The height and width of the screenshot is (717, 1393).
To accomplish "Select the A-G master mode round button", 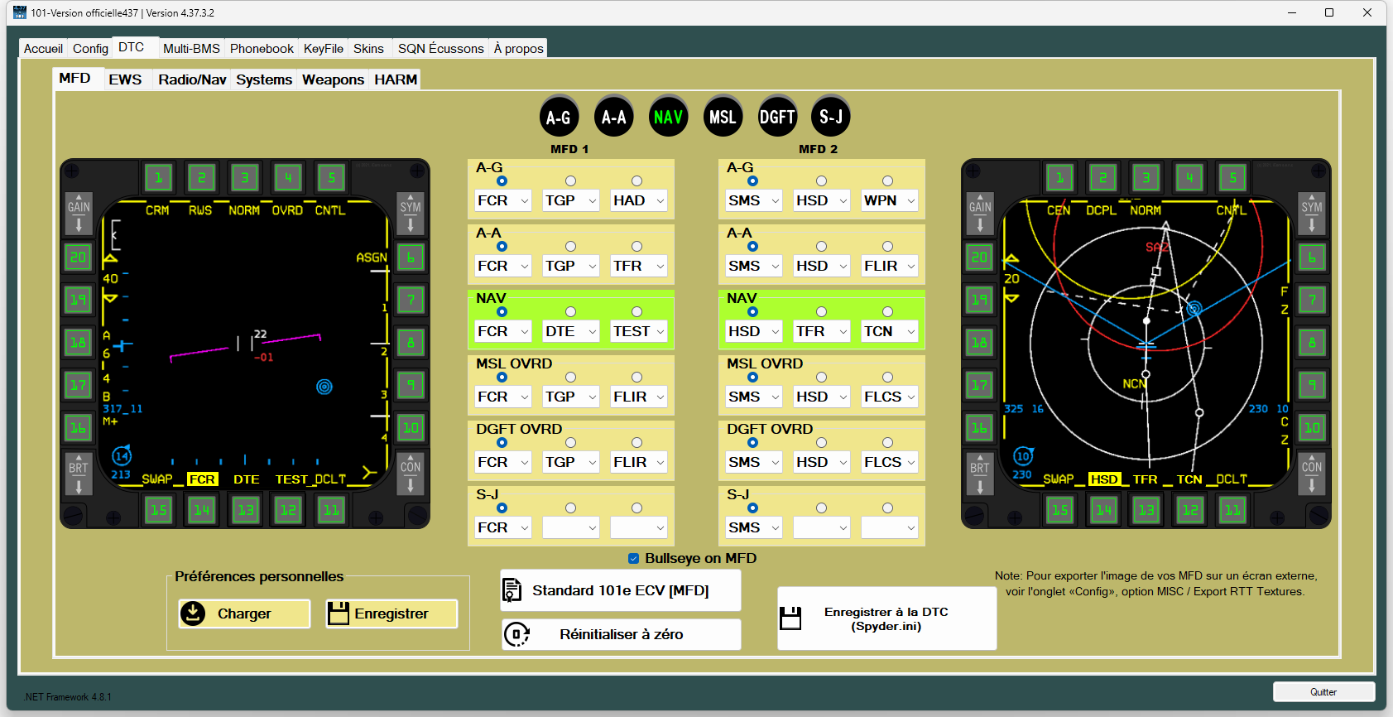I will (x=559, y=118).
